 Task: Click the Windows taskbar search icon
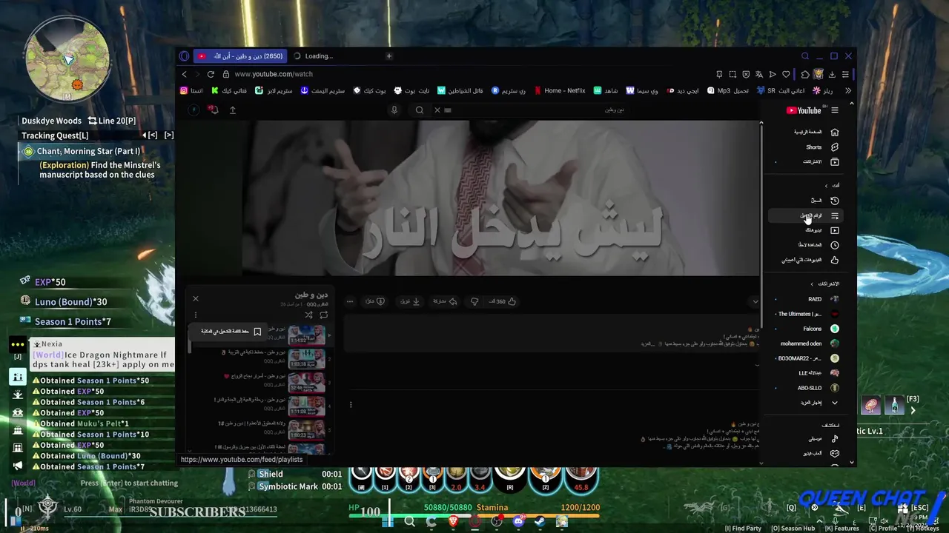409,522
